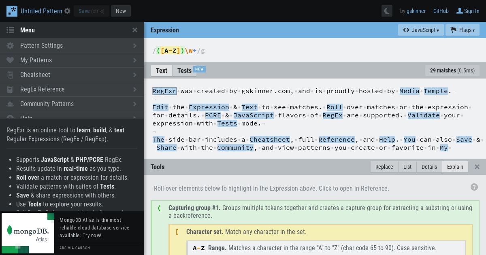
Task: Click the Untitled Pattern title
Action: (x=41, y=11)
